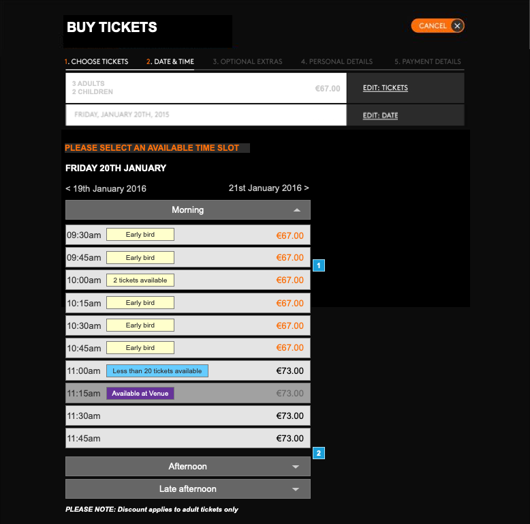The image size is (530, 524).
Task: Pick the 11:45am time slot
Action: (x=188, y=438)
